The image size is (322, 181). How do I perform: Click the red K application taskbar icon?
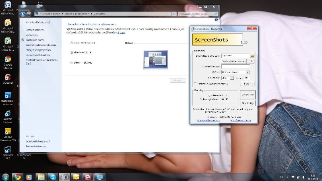click(88, 177)
